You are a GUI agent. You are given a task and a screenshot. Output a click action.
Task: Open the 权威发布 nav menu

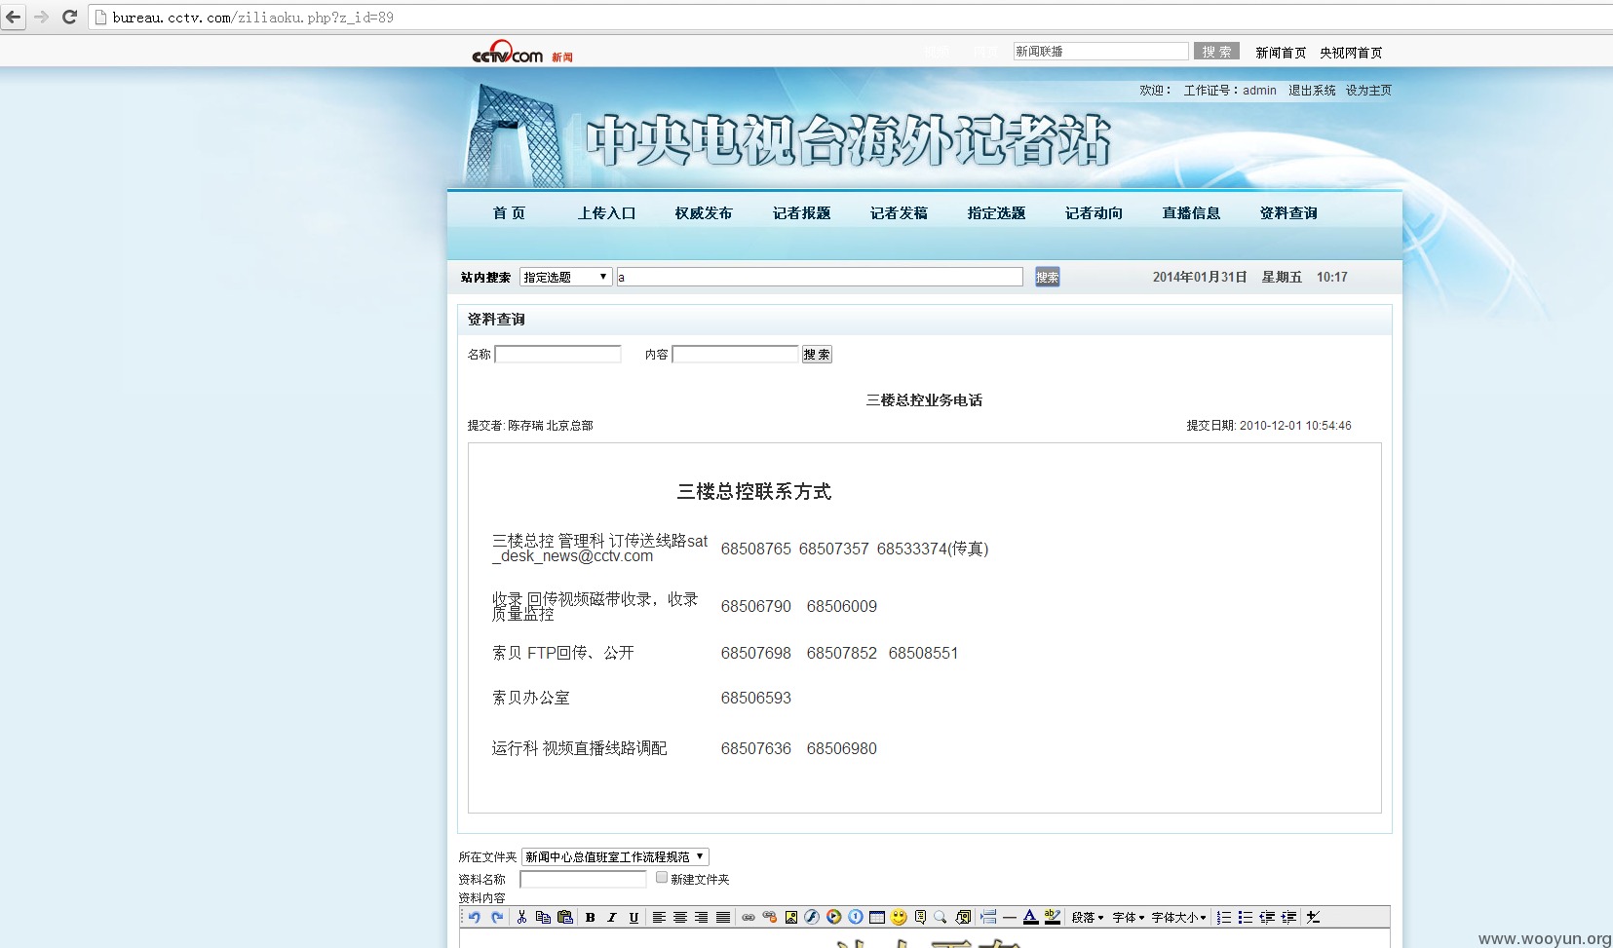[x=704, y=213]
